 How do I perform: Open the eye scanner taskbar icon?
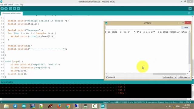click(x=85, y=106)
